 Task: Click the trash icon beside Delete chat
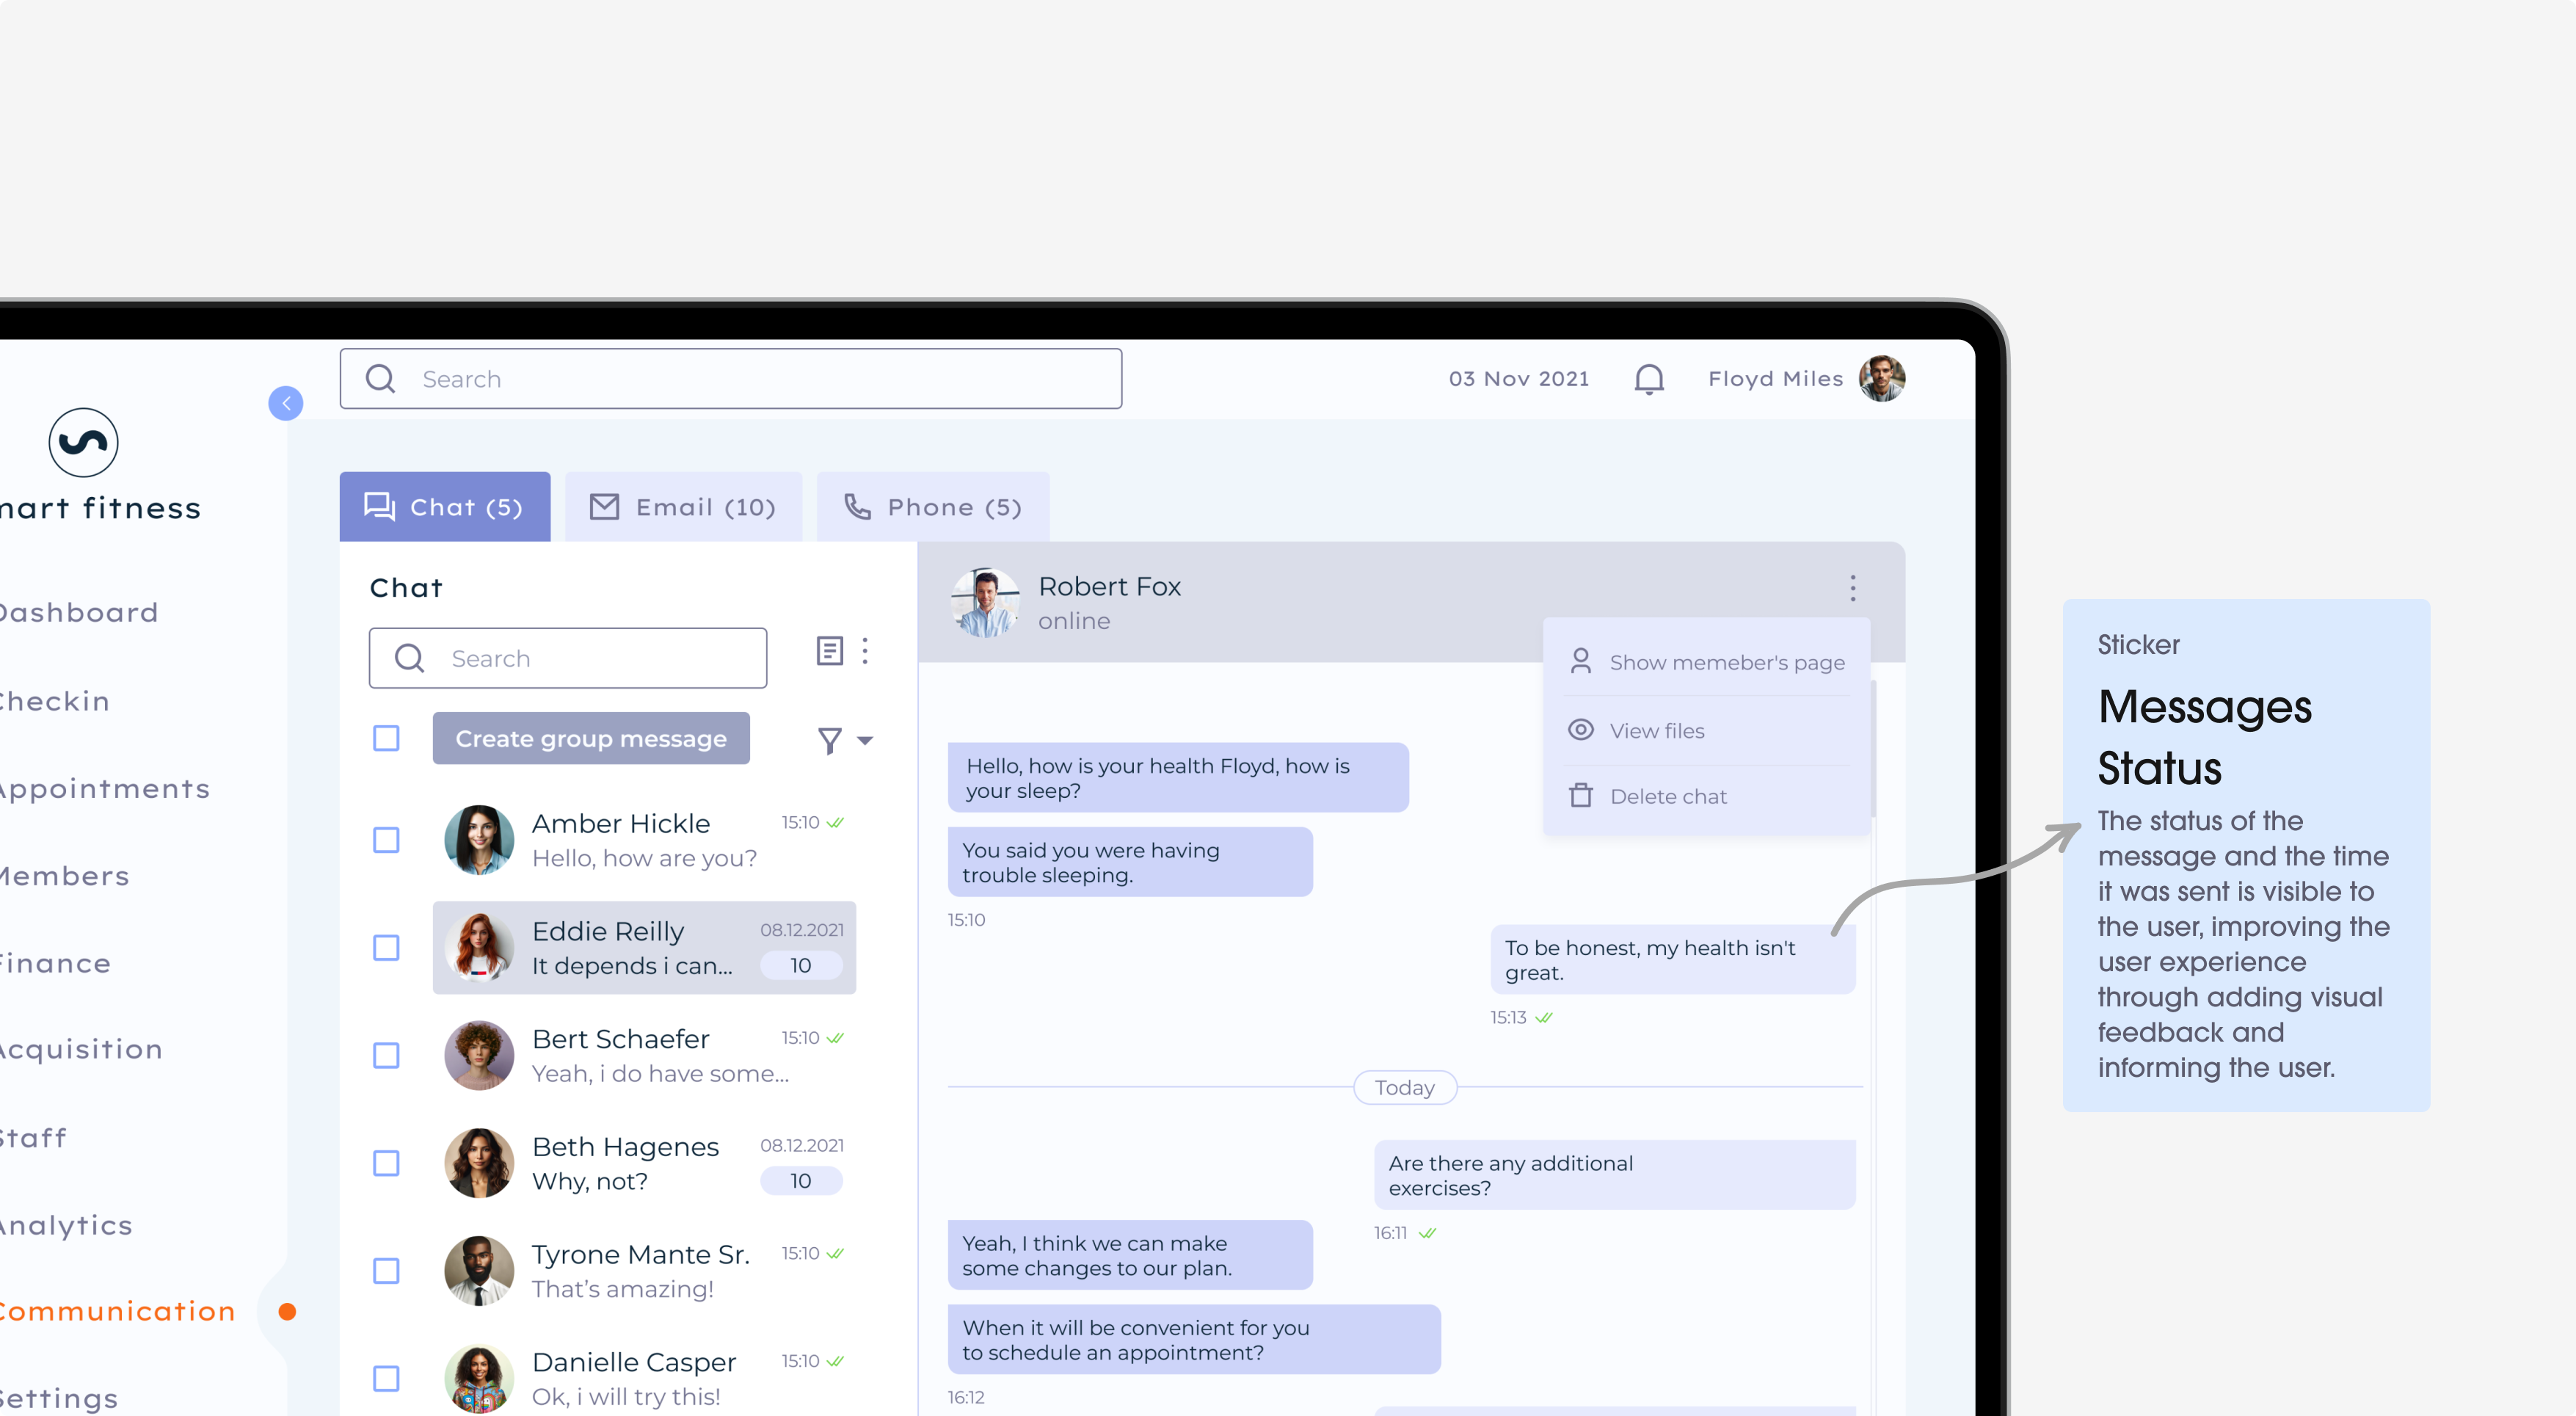[x=1580, y=795]
